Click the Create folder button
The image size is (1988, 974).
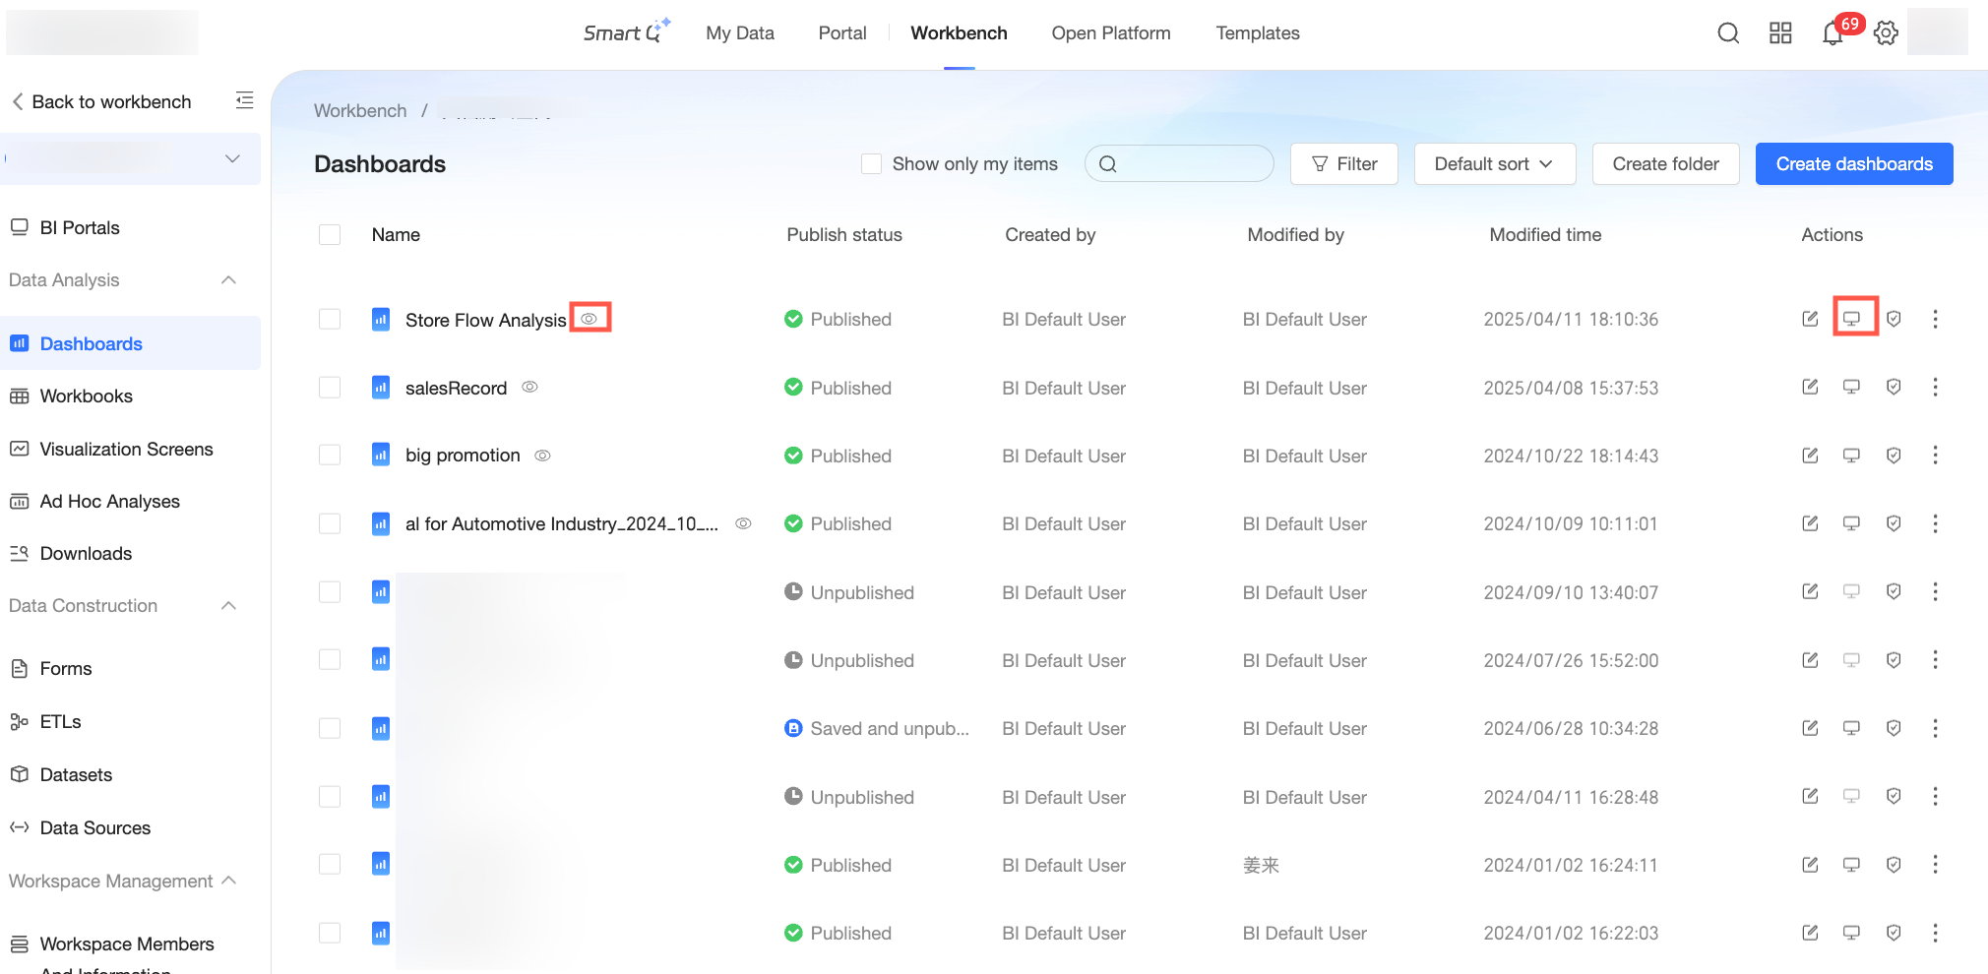1665,163
